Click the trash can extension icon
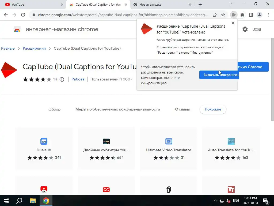This screenshot has height=206, width=274. (x=169, y=190)
